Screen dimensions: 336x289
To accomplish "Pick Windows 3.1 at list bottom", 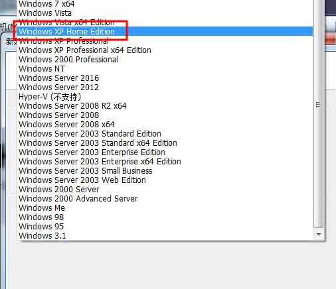I will click(165, 236).
